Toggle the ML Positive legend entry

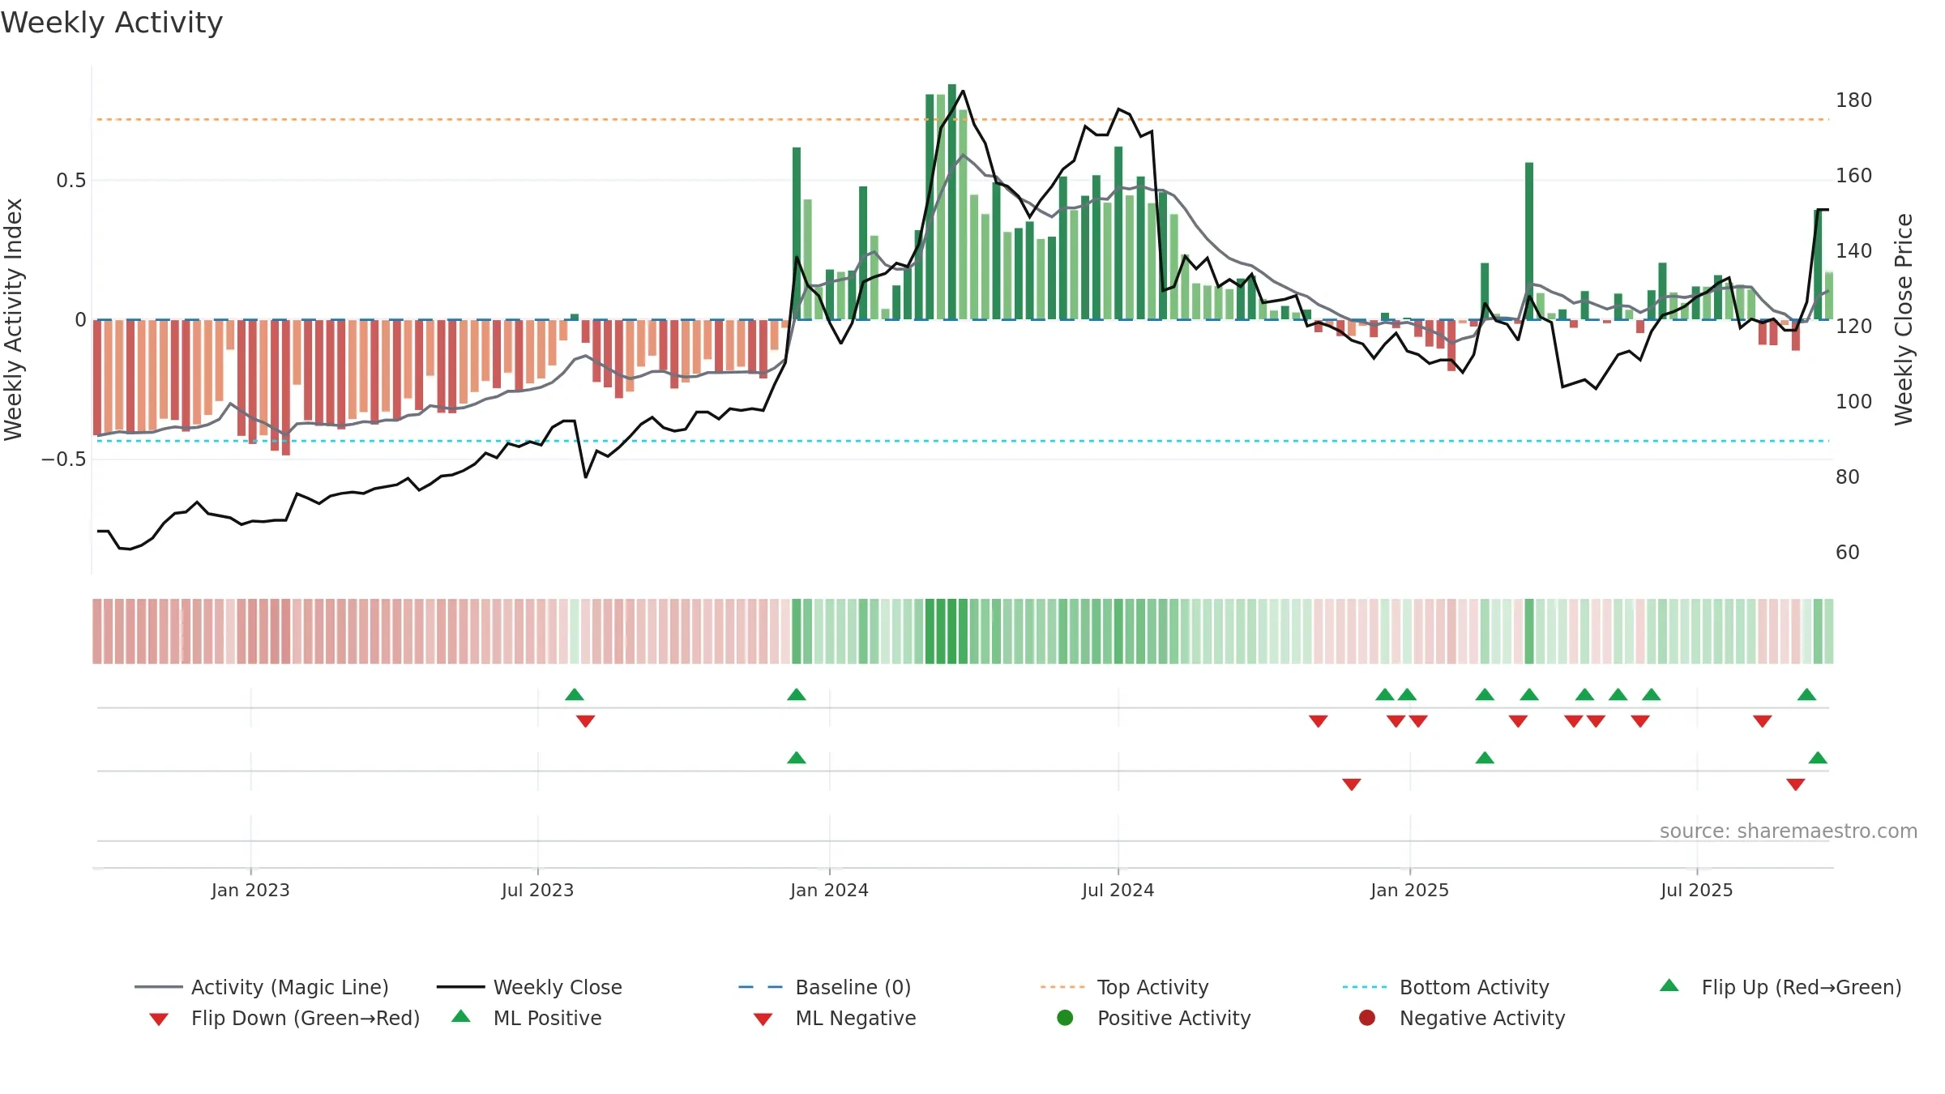(x=527, y=1018)
